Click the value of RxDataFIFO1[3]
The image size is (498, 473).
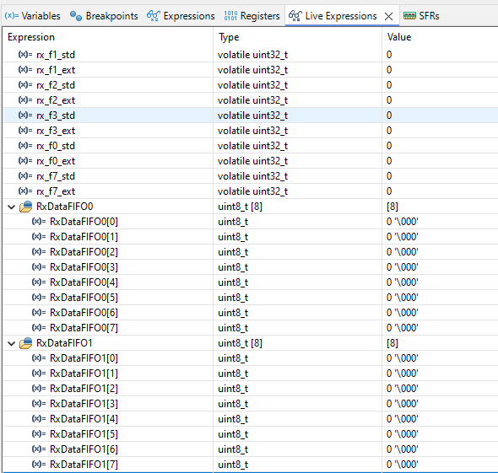tap(402, 404)
